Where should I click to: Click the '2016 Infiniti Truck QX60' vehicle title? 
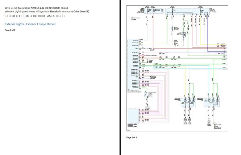[x=36, y=8]
